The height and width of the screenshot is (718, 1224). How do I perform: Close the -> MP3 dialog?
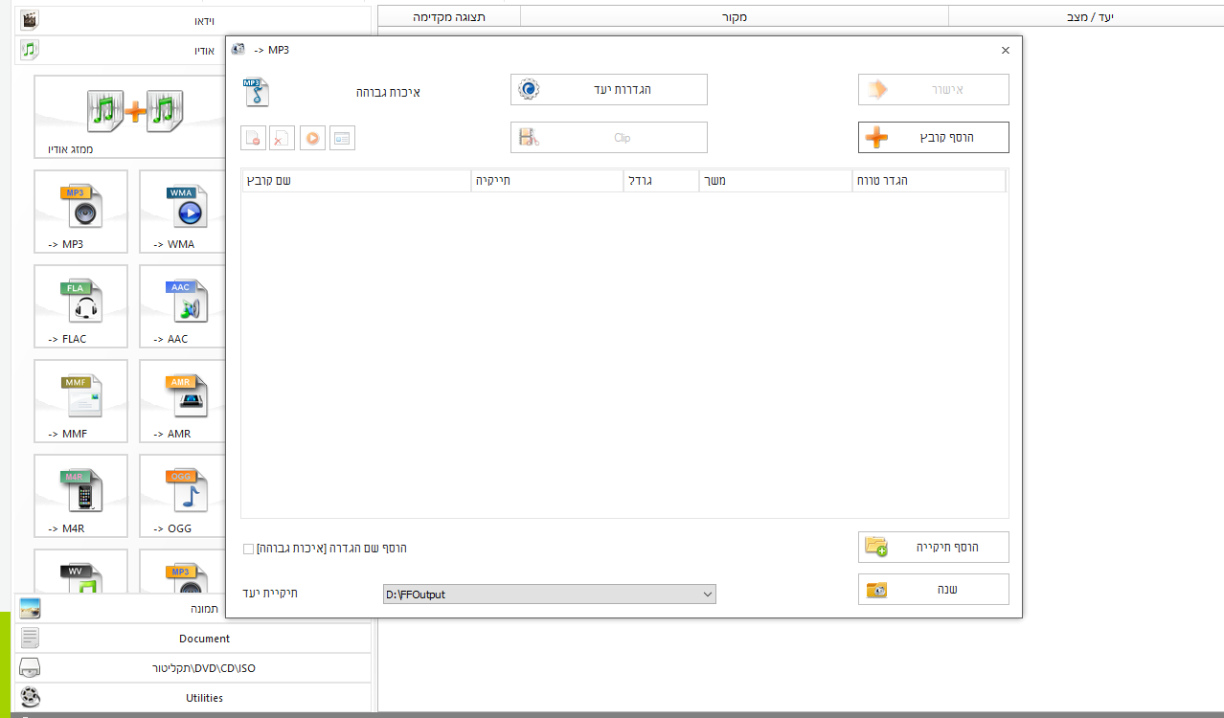1005,50
